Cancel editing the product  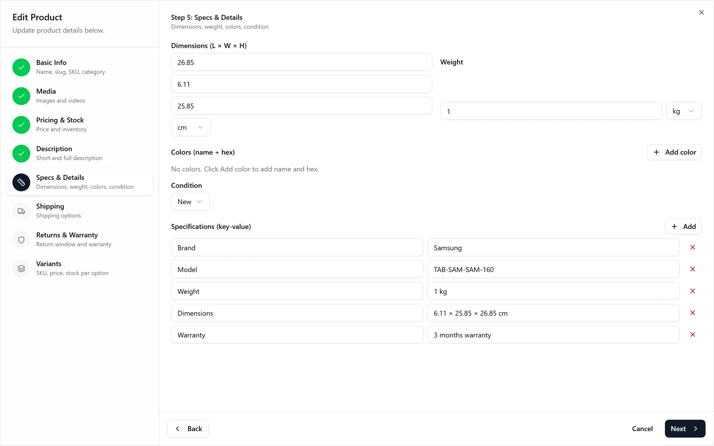tap(642, 429)
